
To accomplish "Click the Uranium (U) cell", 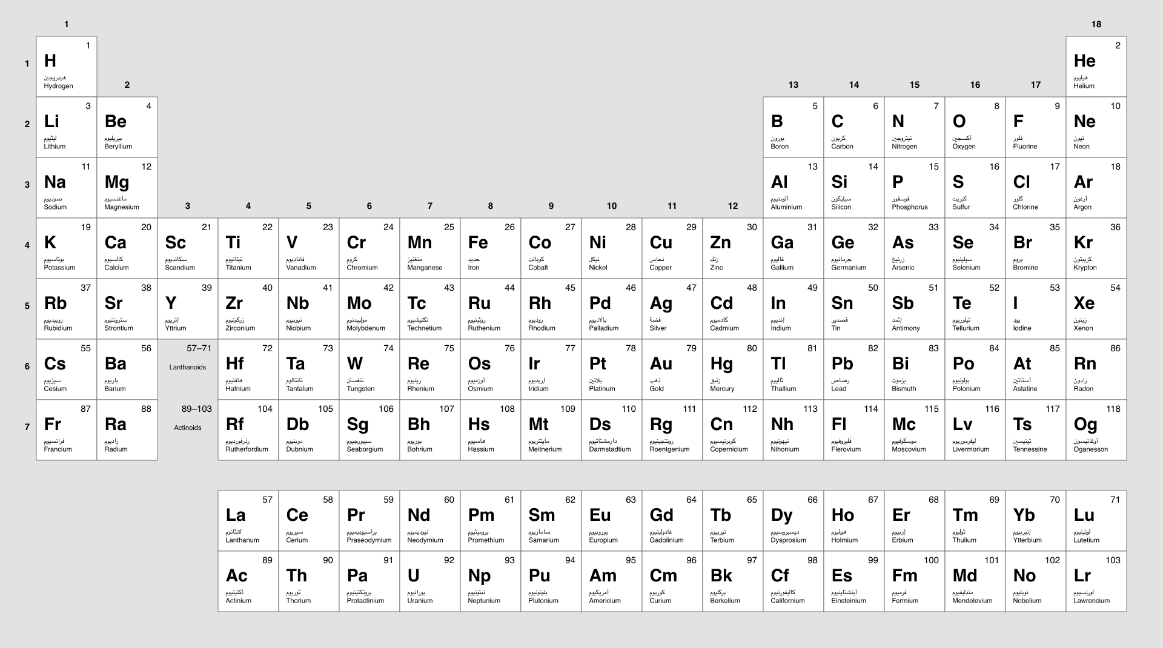I will (x=430, y=581).
